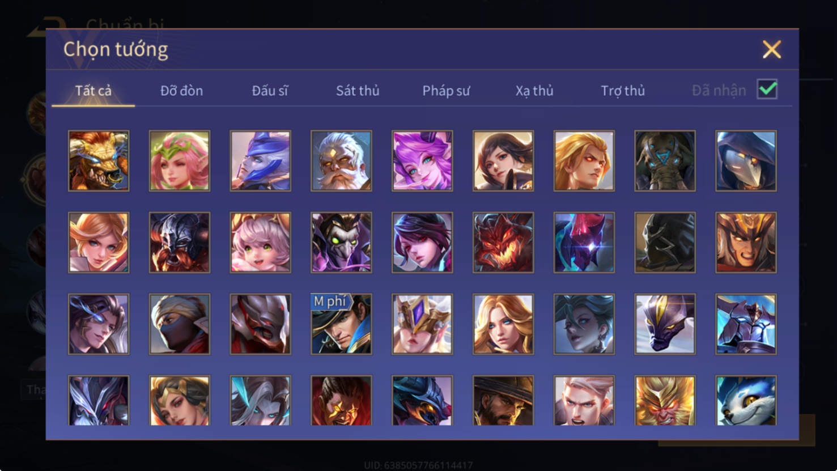837x471 pixels.
Task: Select the purple-haired girl hero portrait
Action: 422,161
